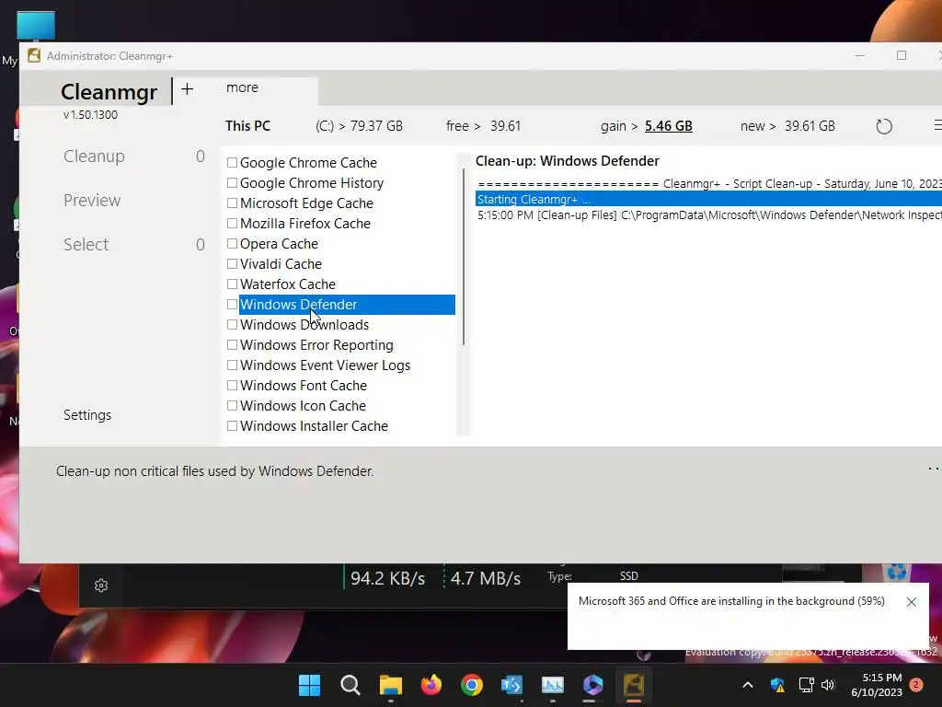This screenshot has width=942, height=707.
Task: Click the (C:) > 79.37 GB value
Action: pos(360,126)
